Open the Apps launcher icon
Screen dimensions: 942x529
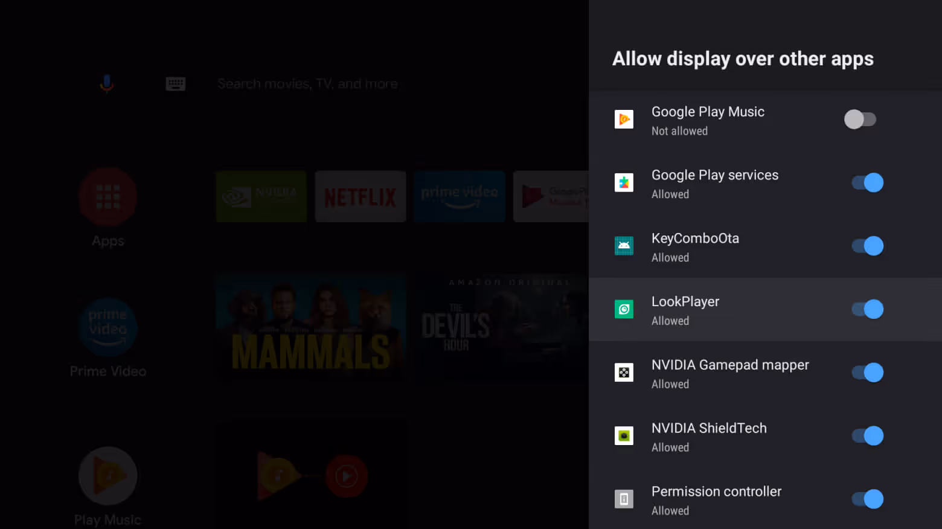pos(107,197)
